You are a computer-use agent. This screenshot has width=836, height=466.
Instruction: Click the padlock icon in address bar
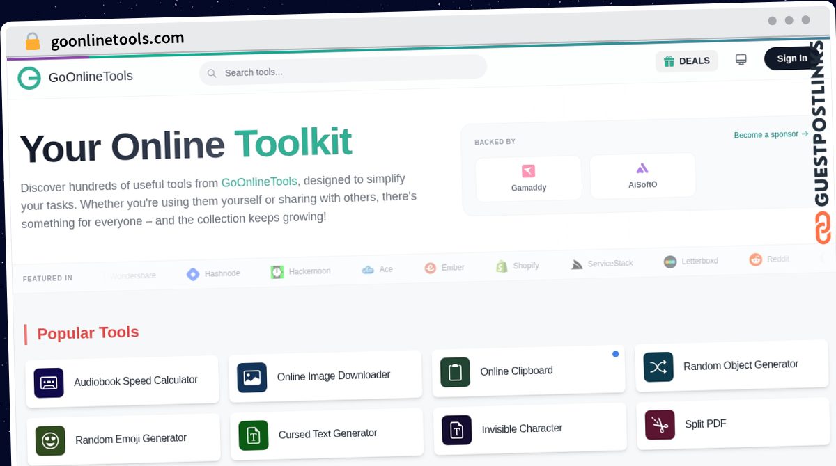click(x=33, y=42)
